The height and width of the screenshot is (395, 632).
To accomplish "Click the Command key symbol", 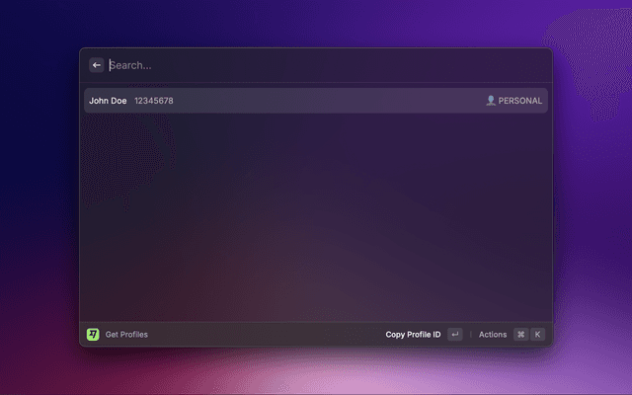I will (520, 335).
